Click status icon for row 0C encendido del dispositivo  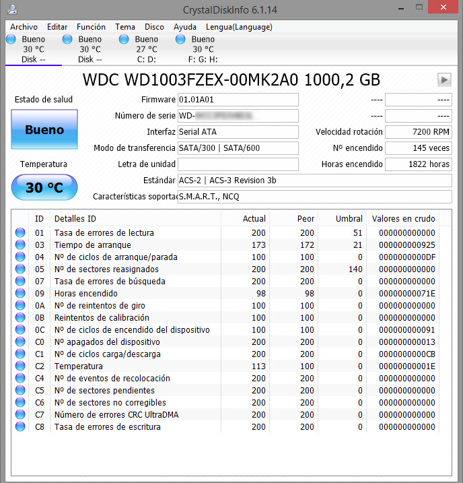click(20, 329)
